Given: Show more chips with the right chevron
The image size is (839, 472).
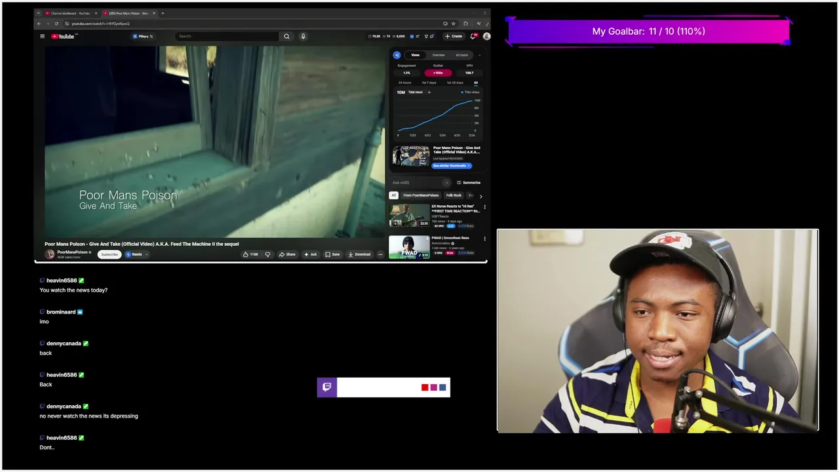Looking at the screenshot, I should 480,196.
